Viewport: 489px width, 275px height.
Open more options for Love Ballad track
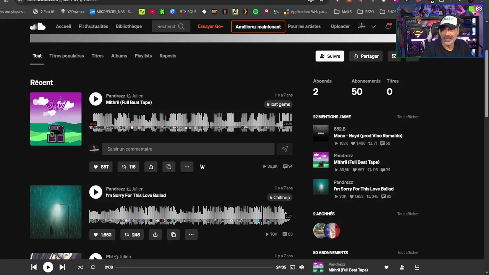coord(191,235)
